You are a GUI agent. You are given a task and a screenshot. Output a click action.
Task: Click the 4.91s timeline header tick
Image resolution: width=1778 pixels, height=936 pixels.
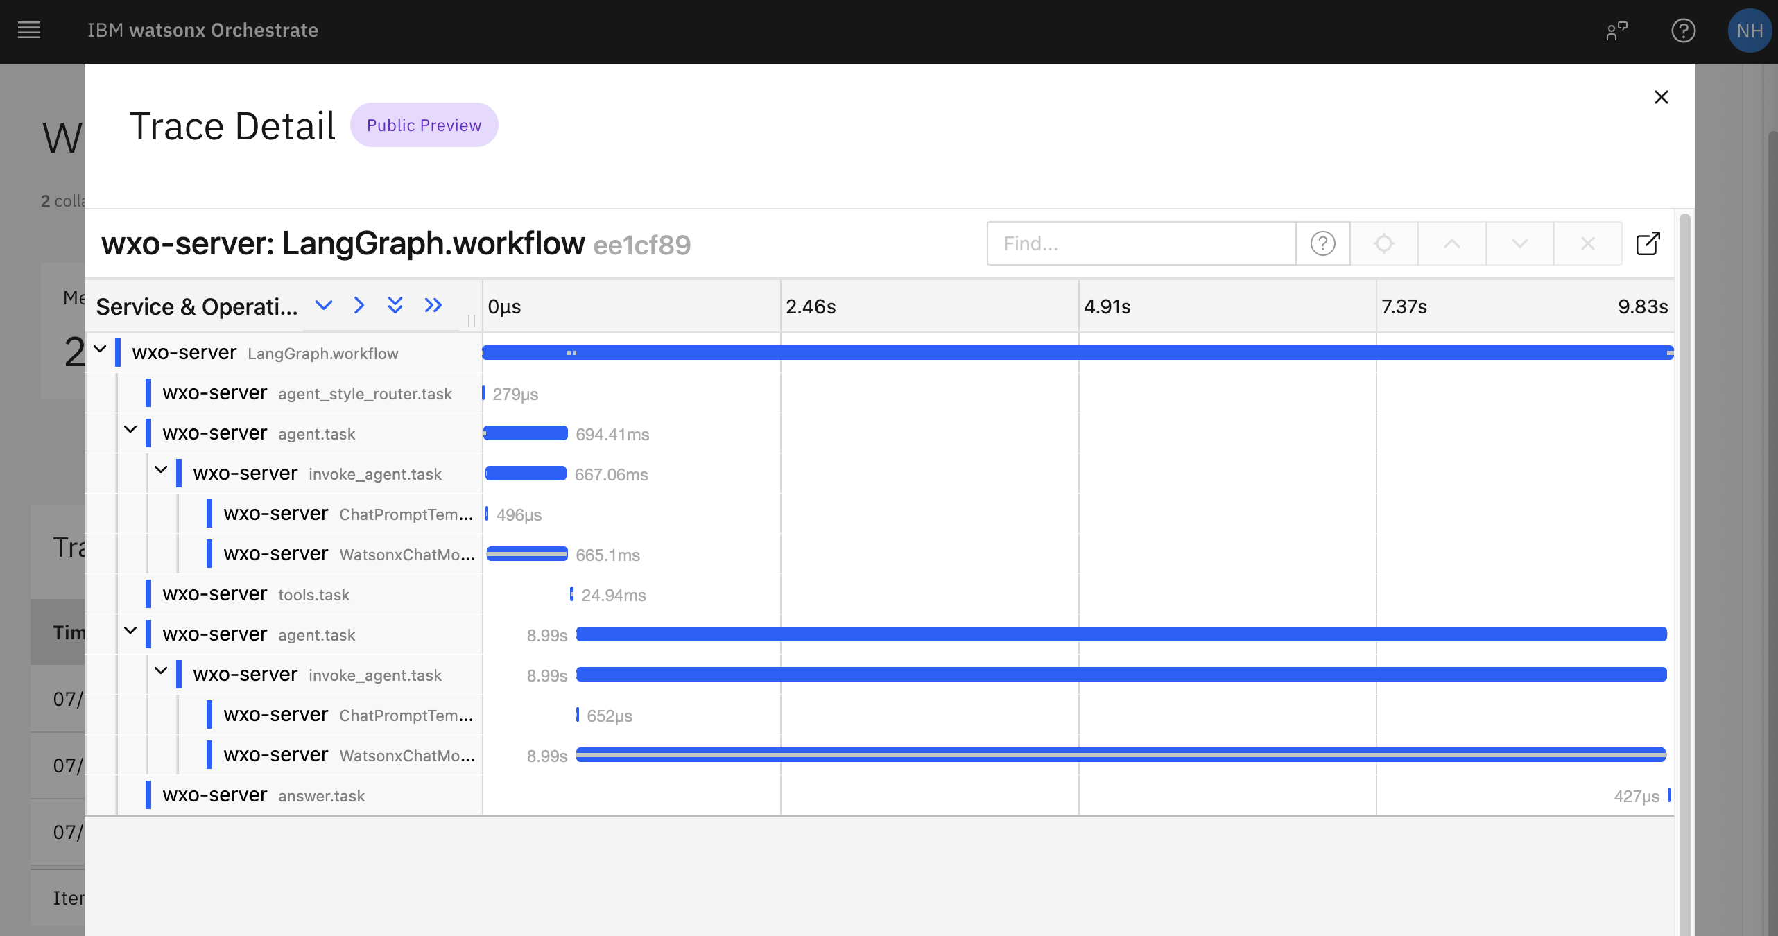1107,306
